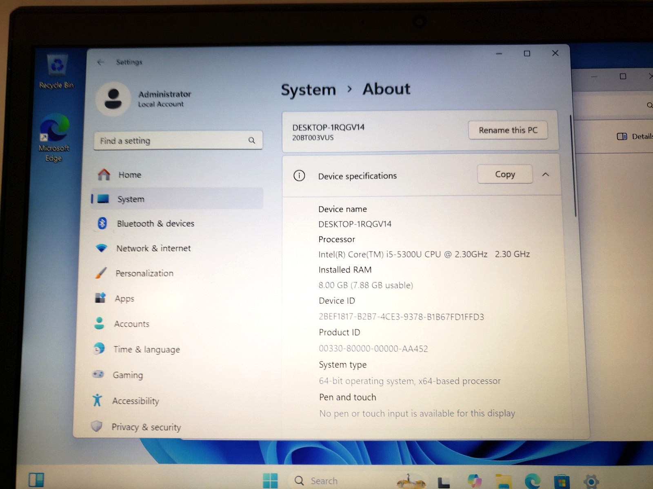The image size is (653, 489).
Task: Click the Administrator account name
Action: click(x=164, y=94)
